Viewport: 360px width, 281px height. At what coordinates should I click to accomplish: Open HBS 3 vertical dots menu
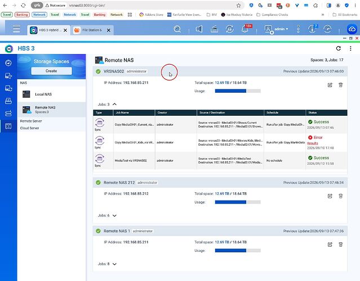point(350,48)
